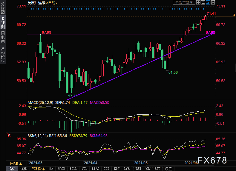
Task: Open 合约资料 sidebar tab
Action: (3, 55)
